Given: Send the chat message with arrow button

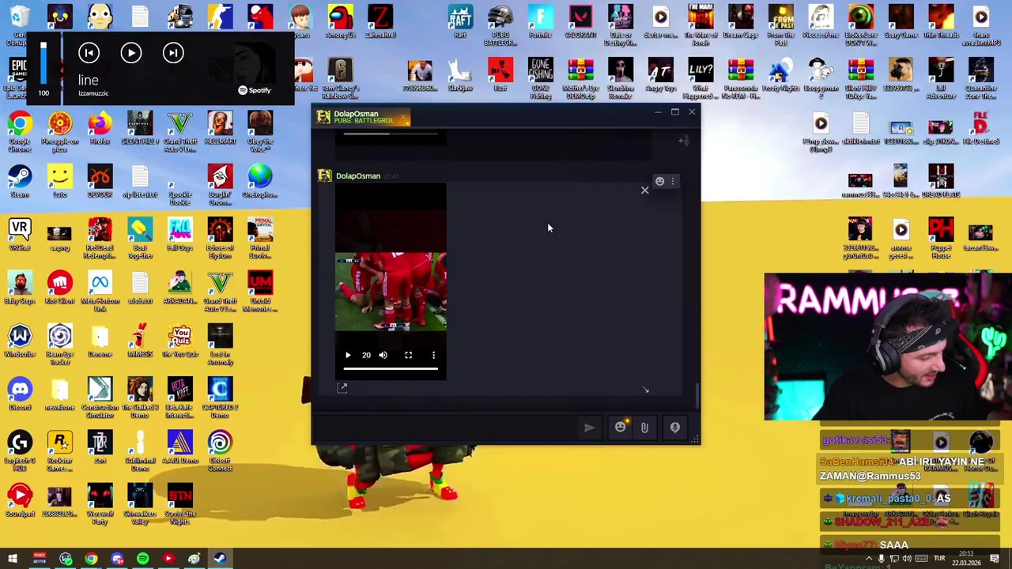Looking at the screenshot, I should click(x=589, y=428).
